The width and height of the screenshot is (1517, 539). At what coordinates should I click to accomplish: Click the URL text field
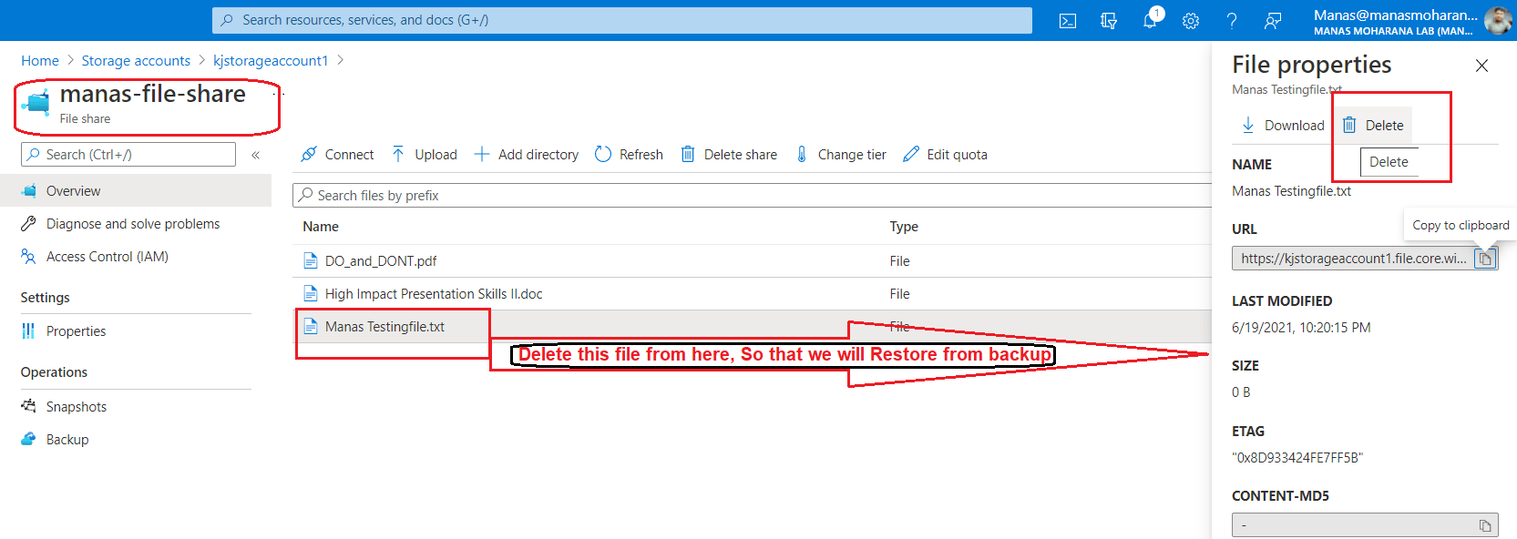pos(1354,259)
